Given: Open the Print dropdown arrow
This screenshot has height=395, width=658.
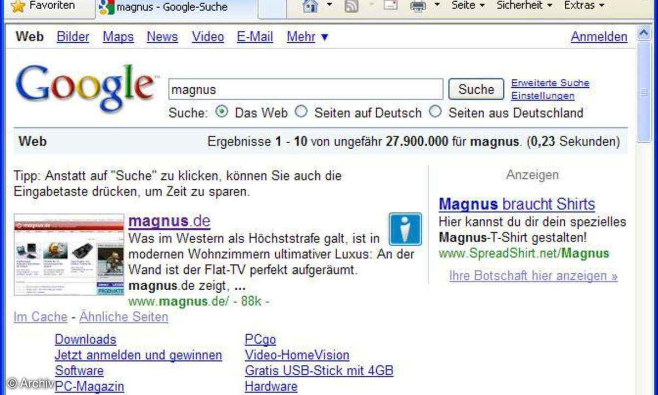Looking at the screenshot, I should (437, 5).
